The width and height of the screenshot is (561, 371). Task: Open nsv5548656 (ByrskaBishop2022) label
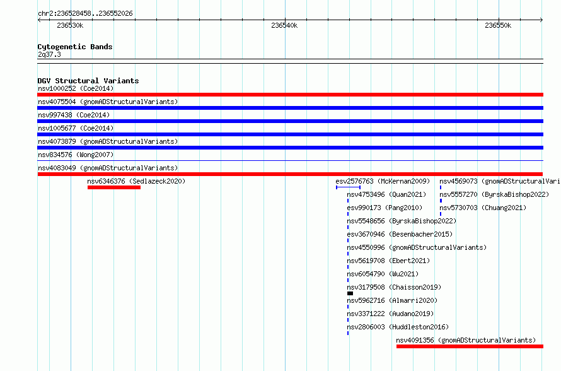tap(402, 221)
